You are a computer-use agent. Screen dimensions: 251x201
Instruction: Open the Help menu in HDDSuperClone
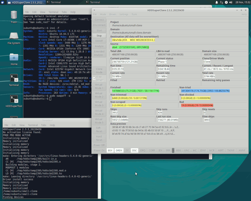tap(244, 14)
